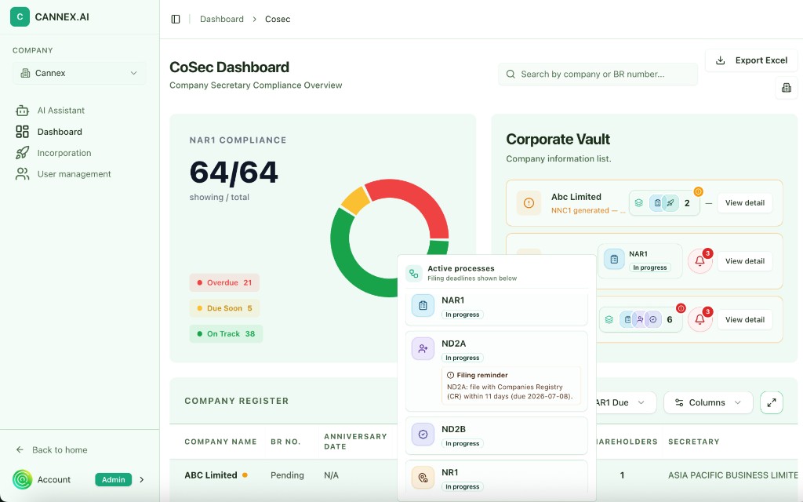Sort by the Company Name column header
This screenshot has height=502, width=803.
click(x=220, y=442)
